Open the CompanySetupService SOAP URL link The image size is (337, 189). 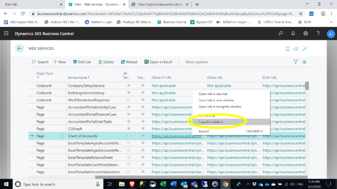pyautogui.click(x=283, y=85)
